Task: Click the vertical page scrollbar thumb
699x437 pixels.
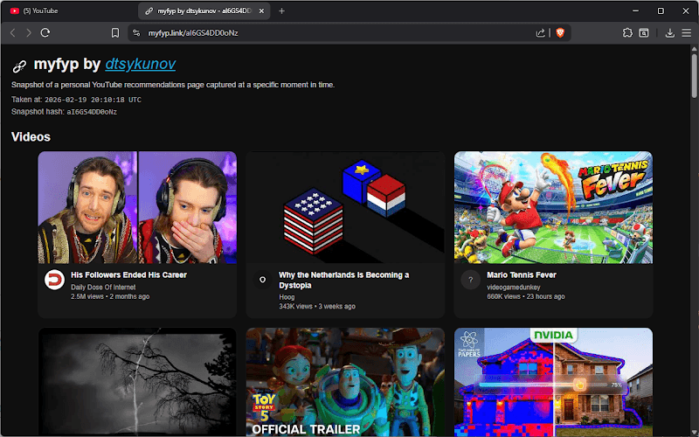Action: click(694, 75)
